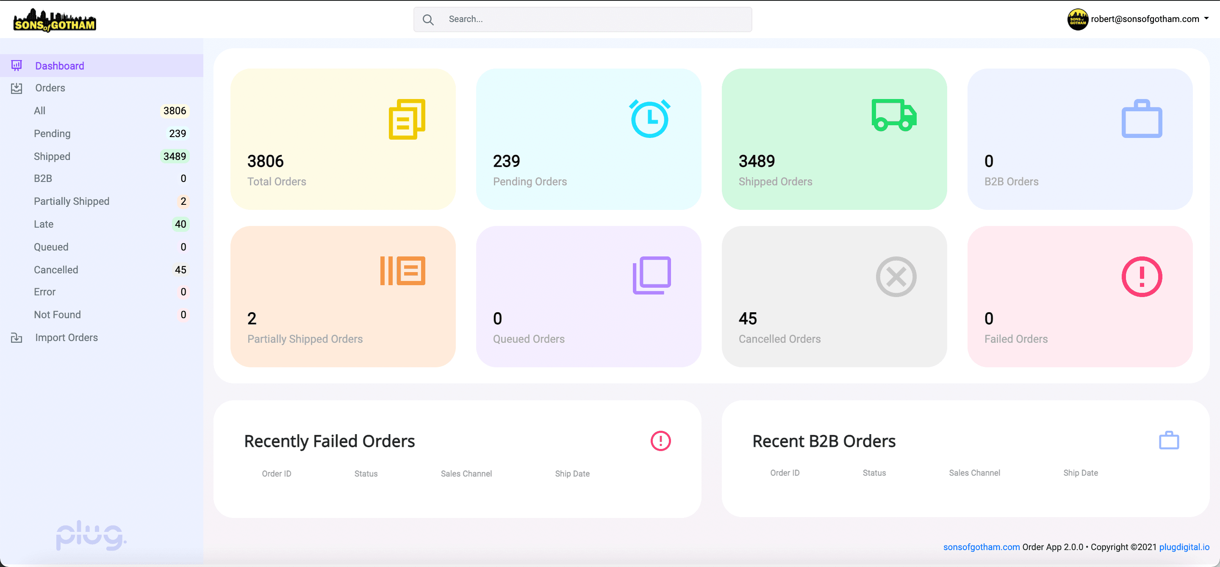The width and height of the screenshot is (1220, 567).
Task: Show Pending orders from sidebar list
Action: [52, 133]
